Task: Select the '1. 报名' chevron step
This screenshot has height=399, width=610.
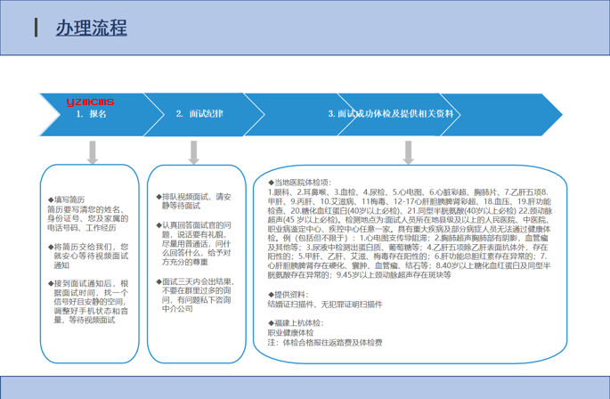Action: coord(91,114)
